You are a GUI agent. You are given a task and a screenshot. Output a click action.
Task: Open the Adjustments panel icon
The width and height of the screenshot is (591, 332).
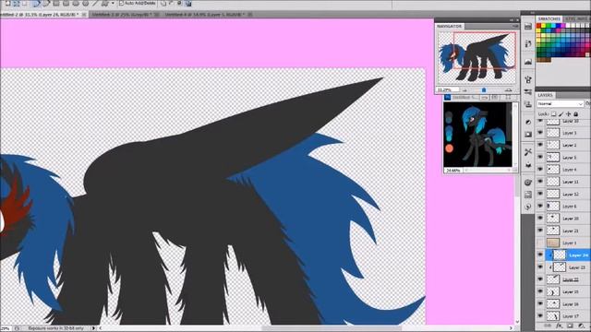(528, 123)
